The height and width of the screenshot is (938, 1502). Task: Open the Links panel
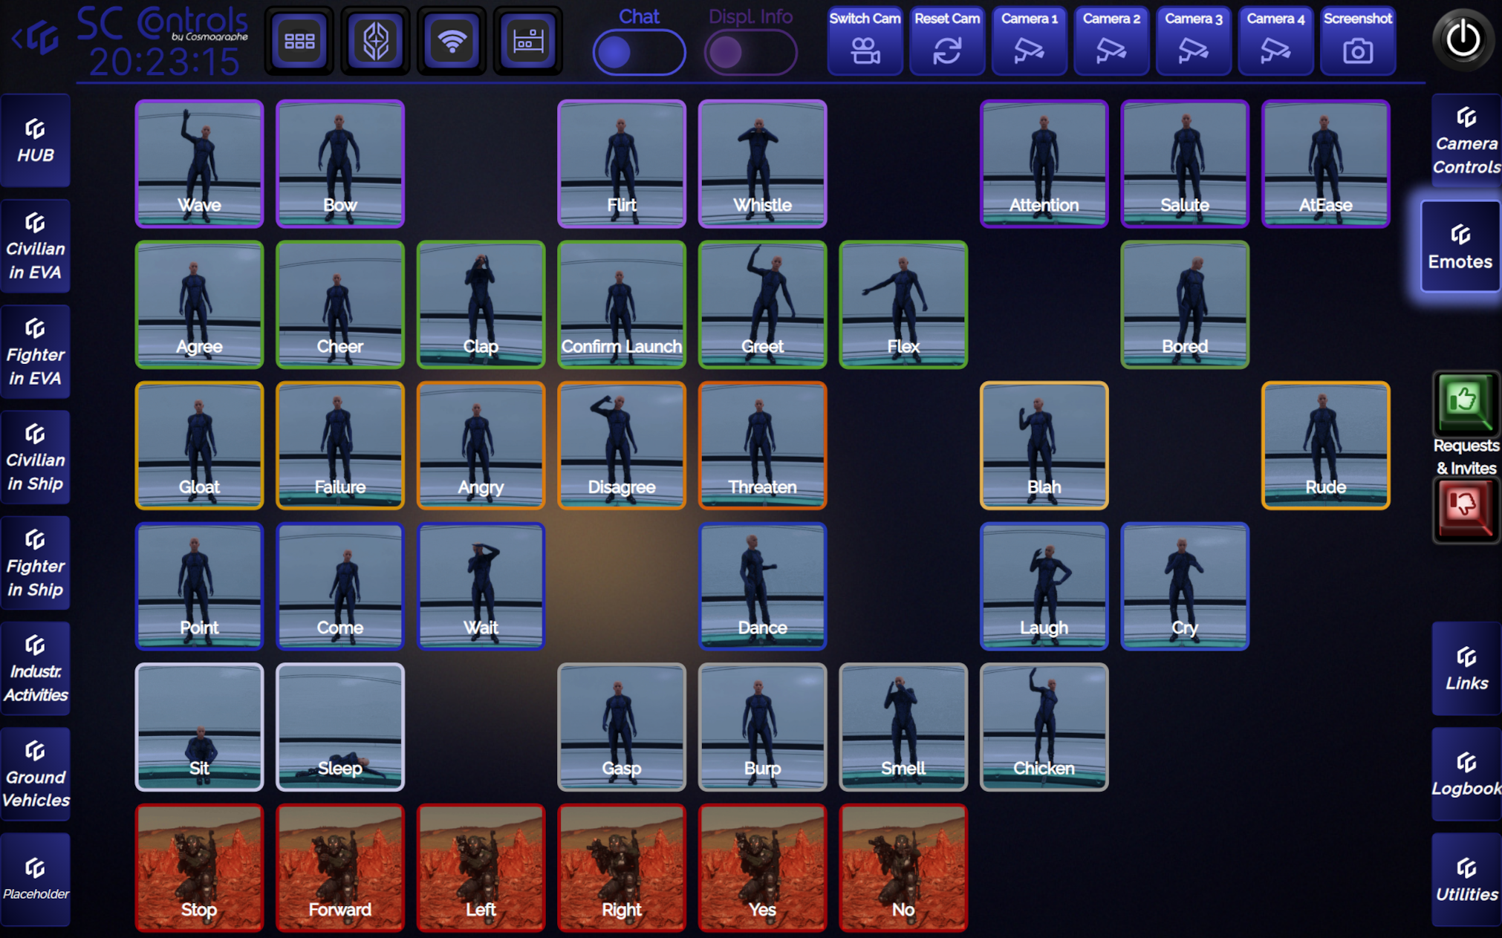point(1466,668)
